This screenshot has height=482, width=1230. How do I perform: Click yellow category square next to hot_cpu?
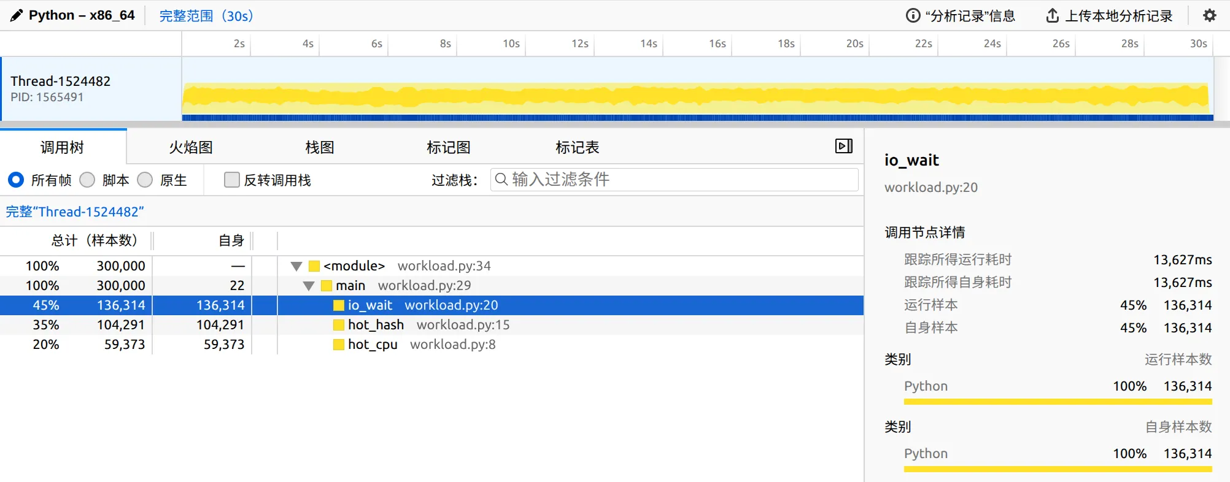339,345
